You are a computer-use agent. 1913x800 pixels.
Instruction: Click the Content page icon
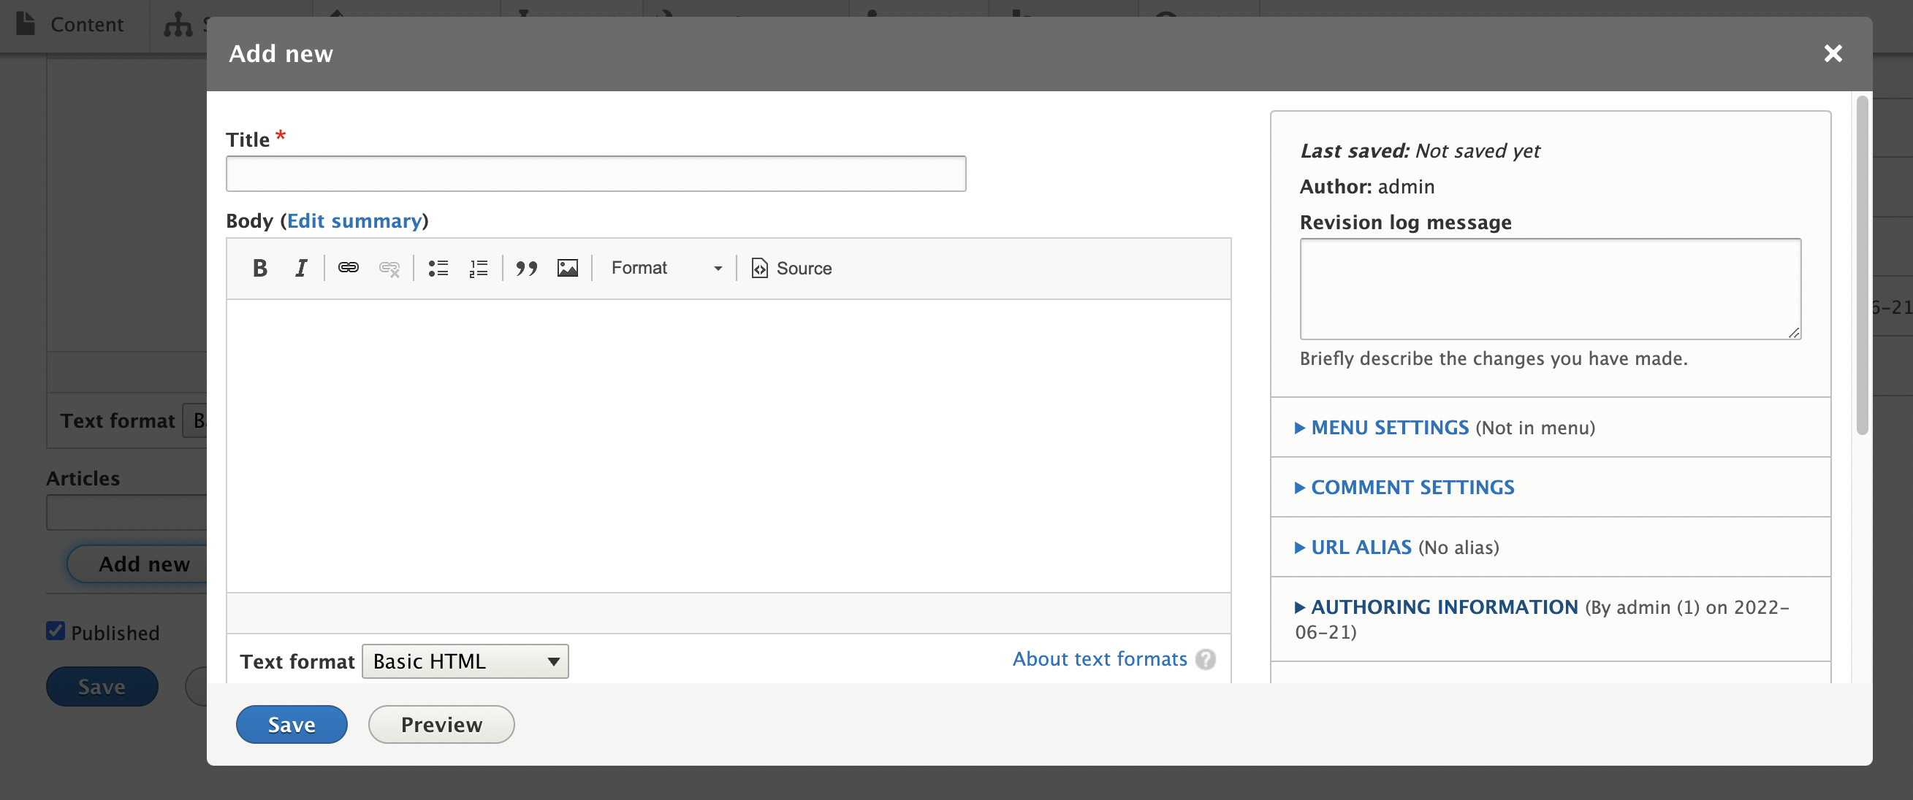[x=25, y=25]
